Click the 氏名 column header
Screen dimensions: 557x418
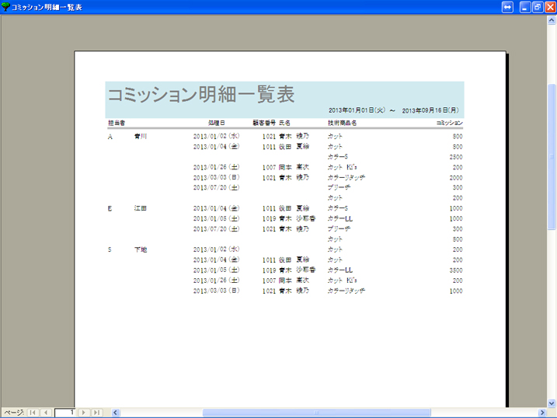284,123
